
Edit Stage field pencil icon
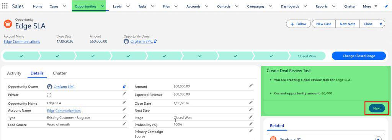tap(251, 117)
